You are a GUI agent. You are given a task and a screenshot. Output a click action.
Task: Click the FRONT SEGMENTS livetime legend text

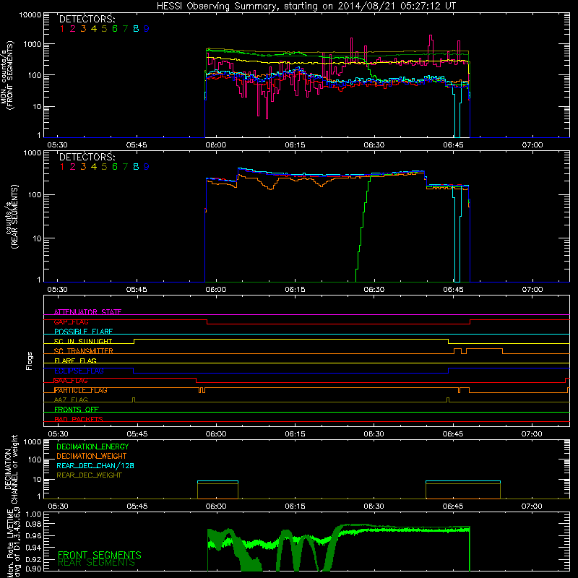100,555
